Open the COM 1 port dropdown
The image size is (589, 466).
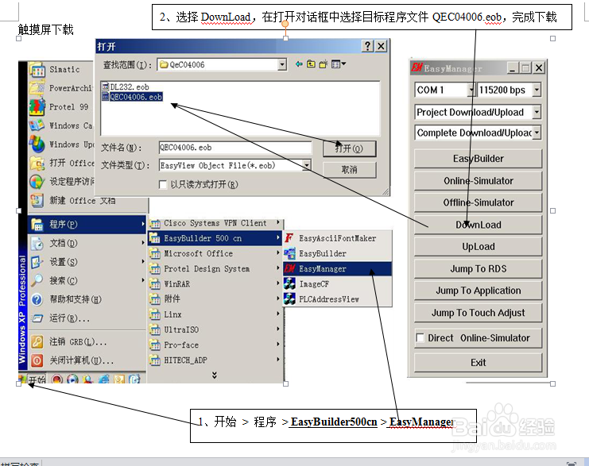coord(471,90)
